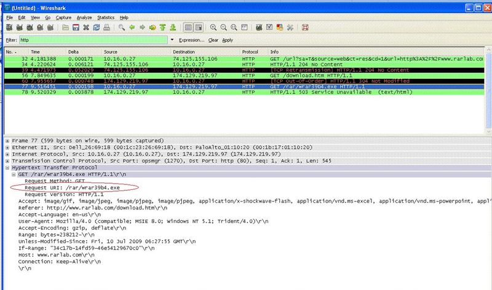Select packet 60 TCP Out-Of-Order row

click(x=244, y=81)
